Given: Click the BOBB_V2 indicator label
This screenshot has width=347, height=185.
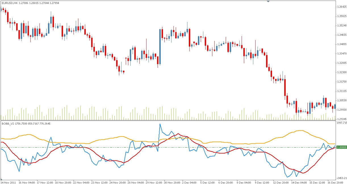Looking at the screenshot, I should [7, 123].
